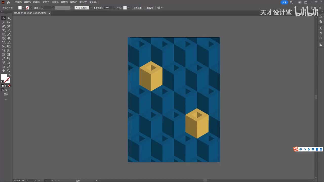This screenshot has height=182, width=324.
Task: Open the search magnifier in title bar
Action: point(291,2)
